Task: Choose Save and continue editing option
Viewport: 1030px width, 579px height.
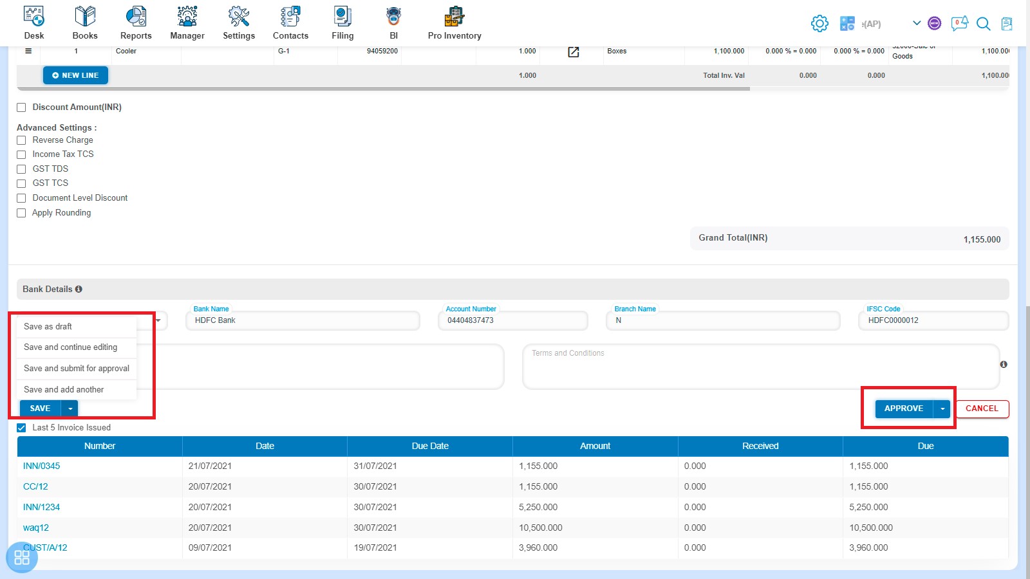Action: pos(77,347)
